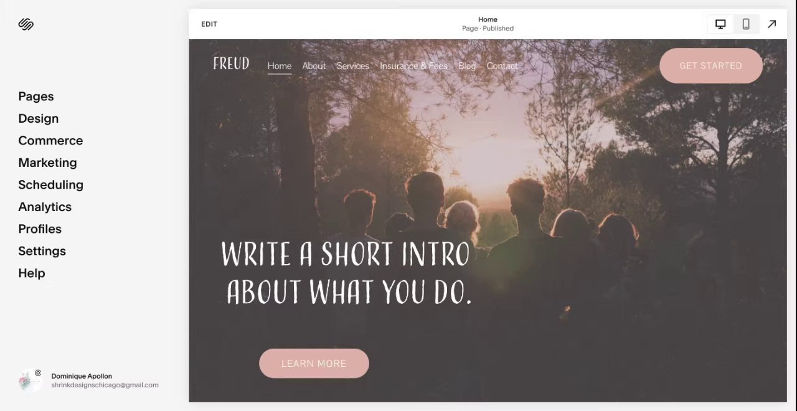Viewport: 797px width, 411px height.
Task: Go to Marketing section
Action: (x=47, y=163)
